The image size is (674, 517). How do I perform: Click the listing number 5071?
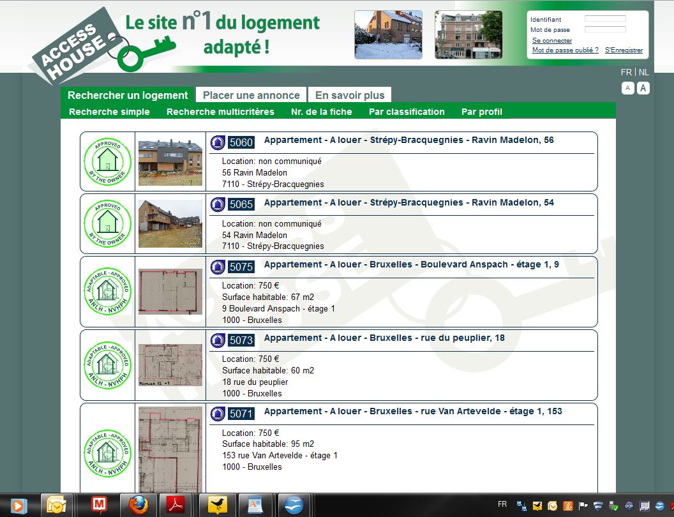[x=241, y=414]
